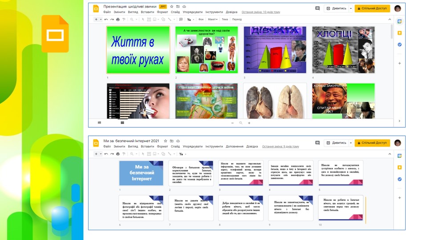
Task: Click the cloud status icon in top window
Action: coord(184,7)
